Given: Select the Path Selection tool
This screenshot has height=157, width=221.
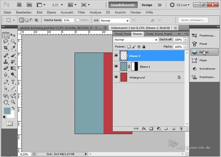Looking at the screenshot, I should coord(6,88).
